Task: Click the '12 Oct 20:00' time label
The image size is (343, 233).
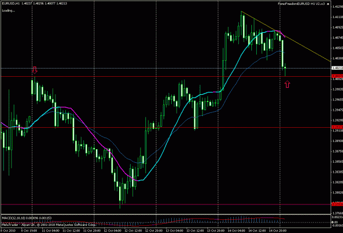Action: tap(154, 231)
